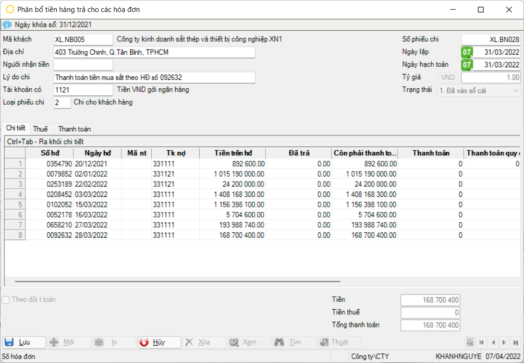Open the Ngày lập calendar picker

pos(466,52)
